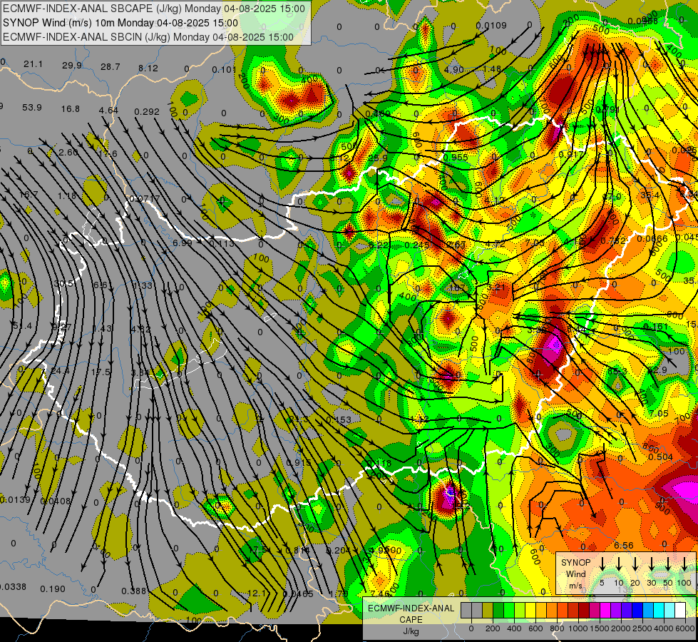The image size is (698, 642).
Task: Click the 200 tick label on CAPE scale
Action: click(493, 628)
